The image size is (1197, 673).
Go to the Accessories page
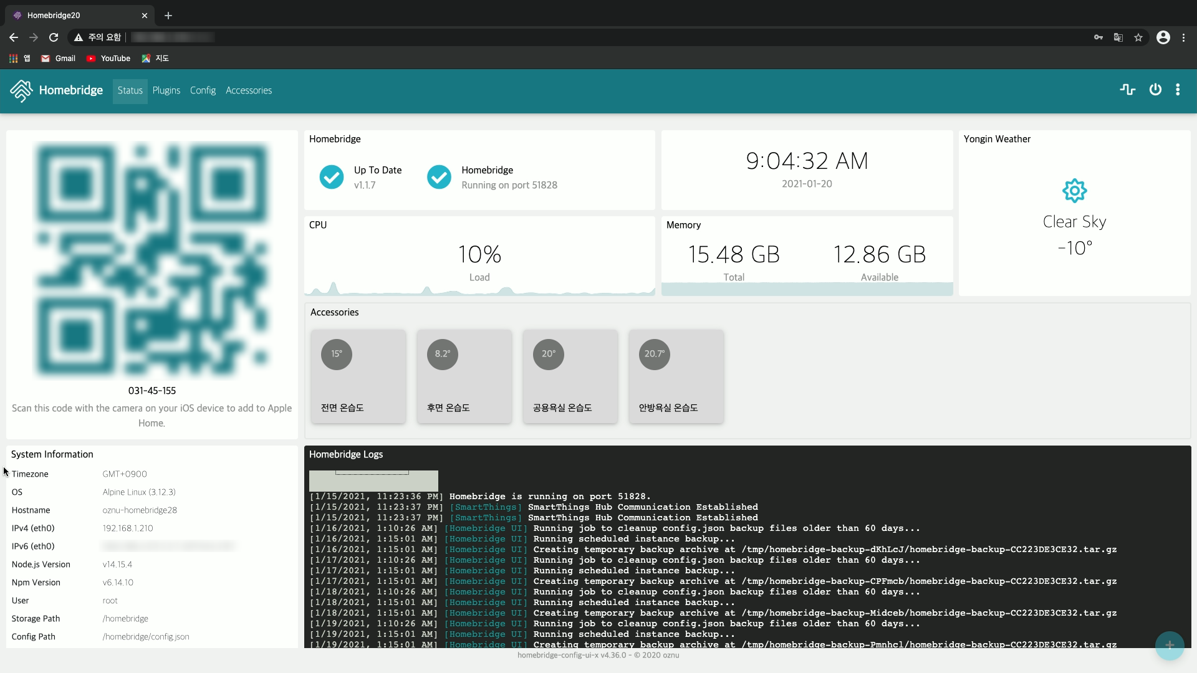coord(249,90)
